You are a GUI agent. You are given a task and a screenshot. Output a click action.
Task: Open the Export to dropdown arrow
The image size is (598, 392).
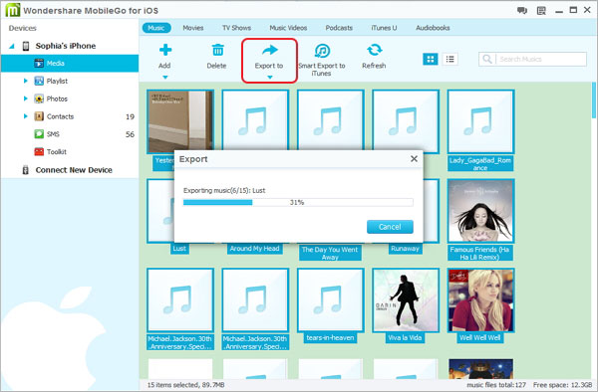(270, 78)
